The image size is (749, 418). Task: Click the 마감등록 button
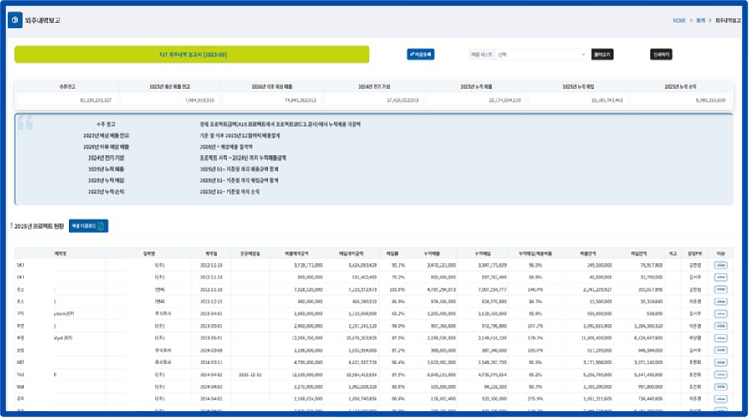[420, 54]
